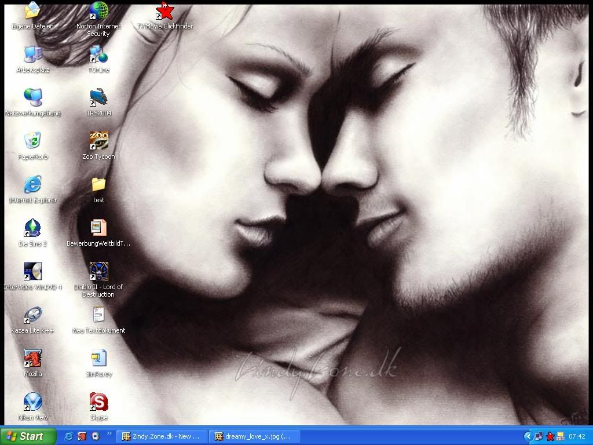
Task: Open the Papierkorb recycle bin
Action: [x=33, y=141]
